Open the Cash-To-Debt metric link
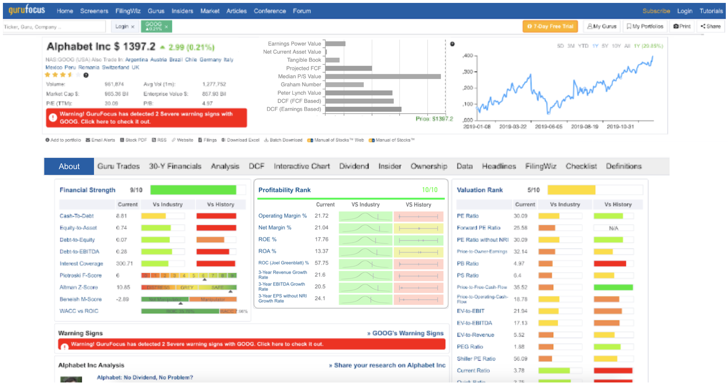Image resolution: width=728 pixels, height=389 pixels. (77, 216)
